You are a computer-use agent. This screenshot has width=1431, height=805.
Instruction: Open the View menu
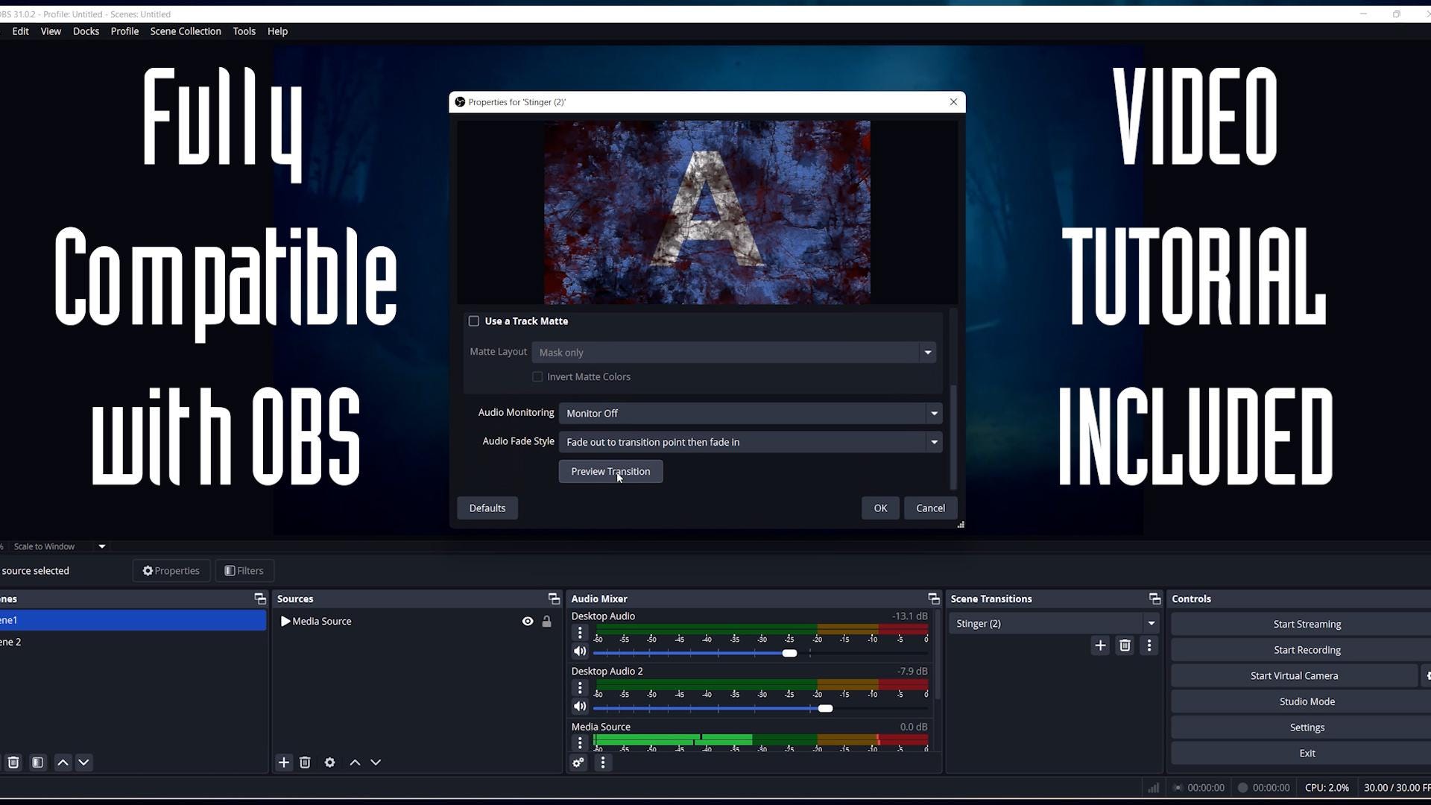tap(51, 31)
